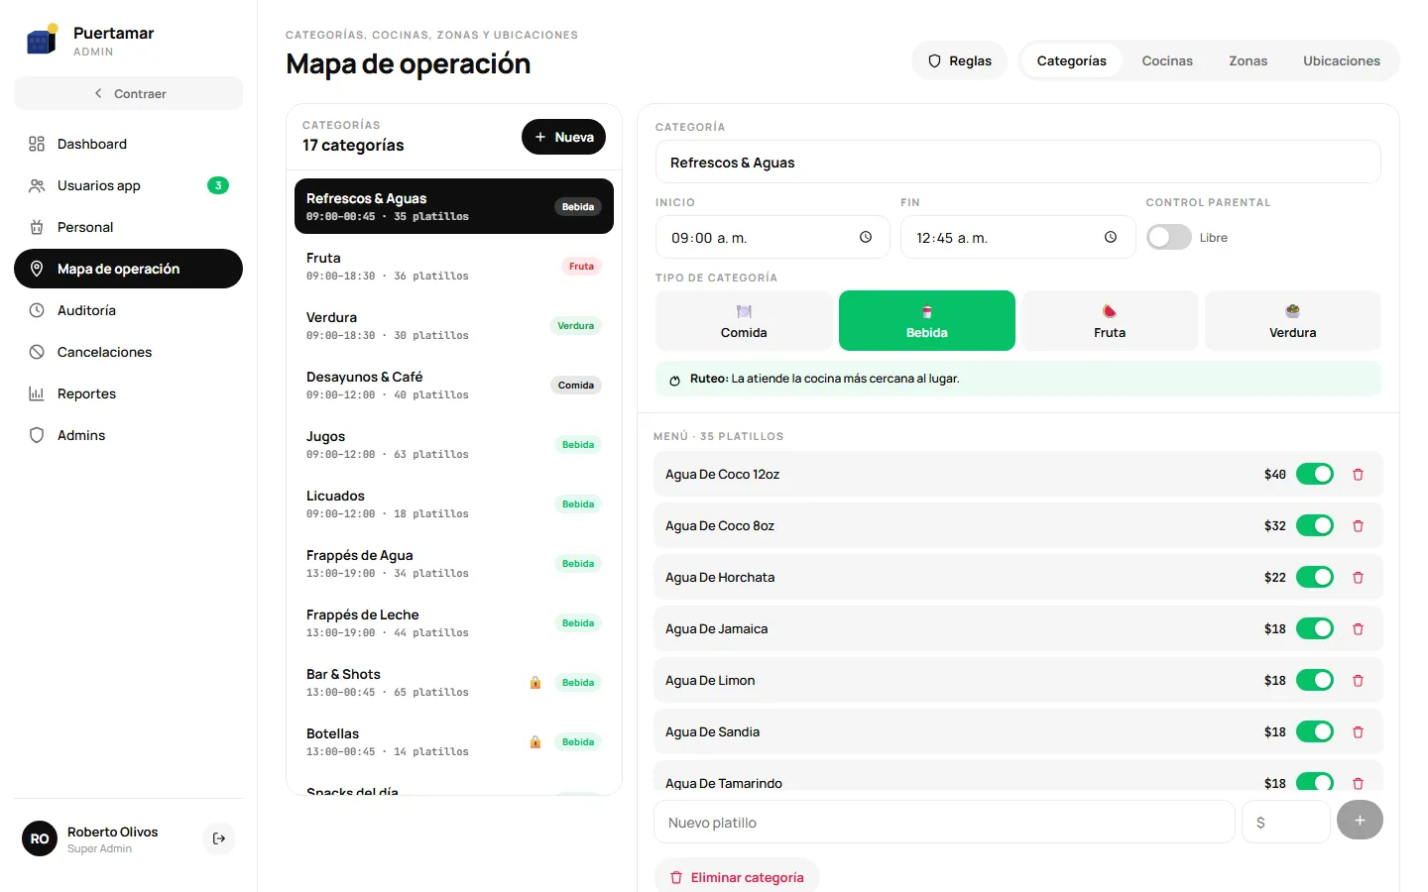Open the Zonas tab
Viewport: 1428px width, 892px height.
pos(1249,61)
